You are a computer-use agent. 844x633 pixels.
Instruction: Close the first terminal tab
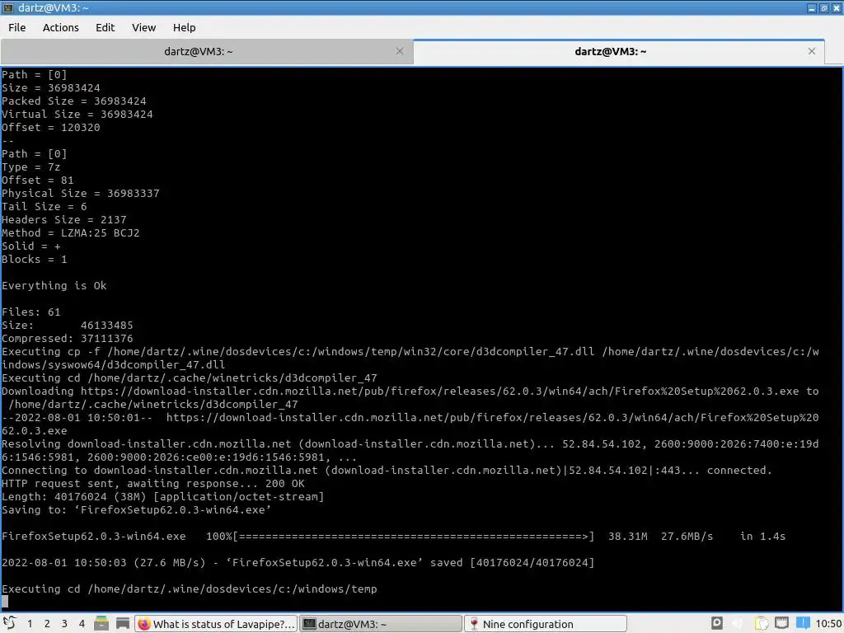(x=400, y=51)
